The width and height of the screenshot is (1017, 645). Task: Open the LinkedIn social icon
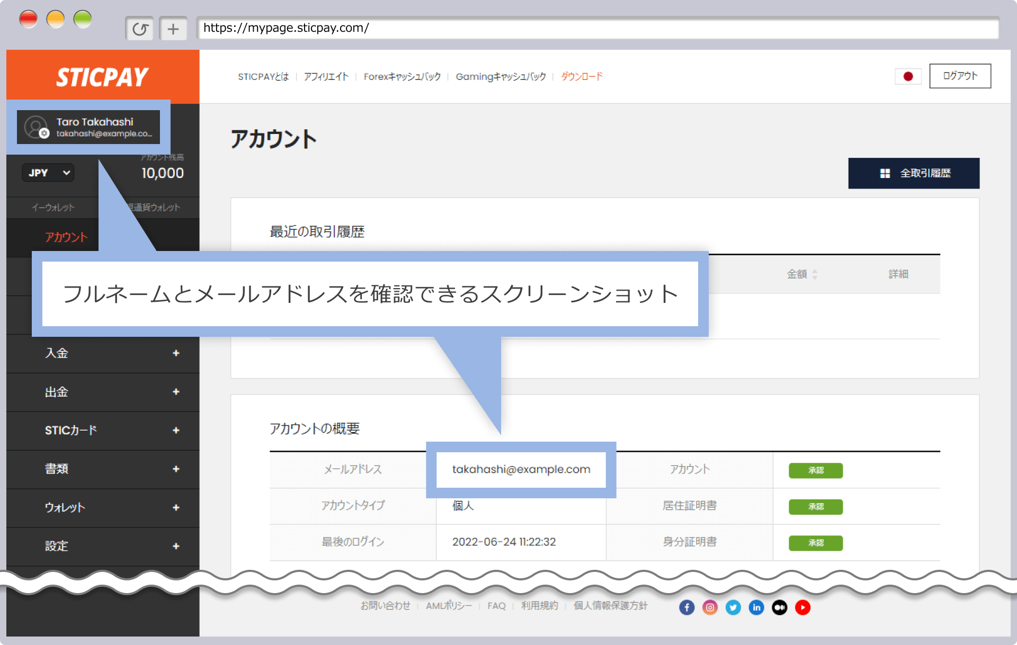(756, 607)
